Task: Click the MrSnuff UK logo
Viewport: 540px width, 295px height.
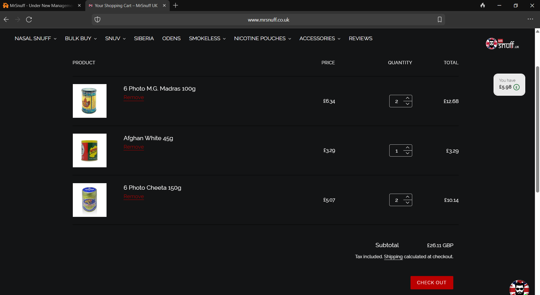Action: (x=503, y=44)
